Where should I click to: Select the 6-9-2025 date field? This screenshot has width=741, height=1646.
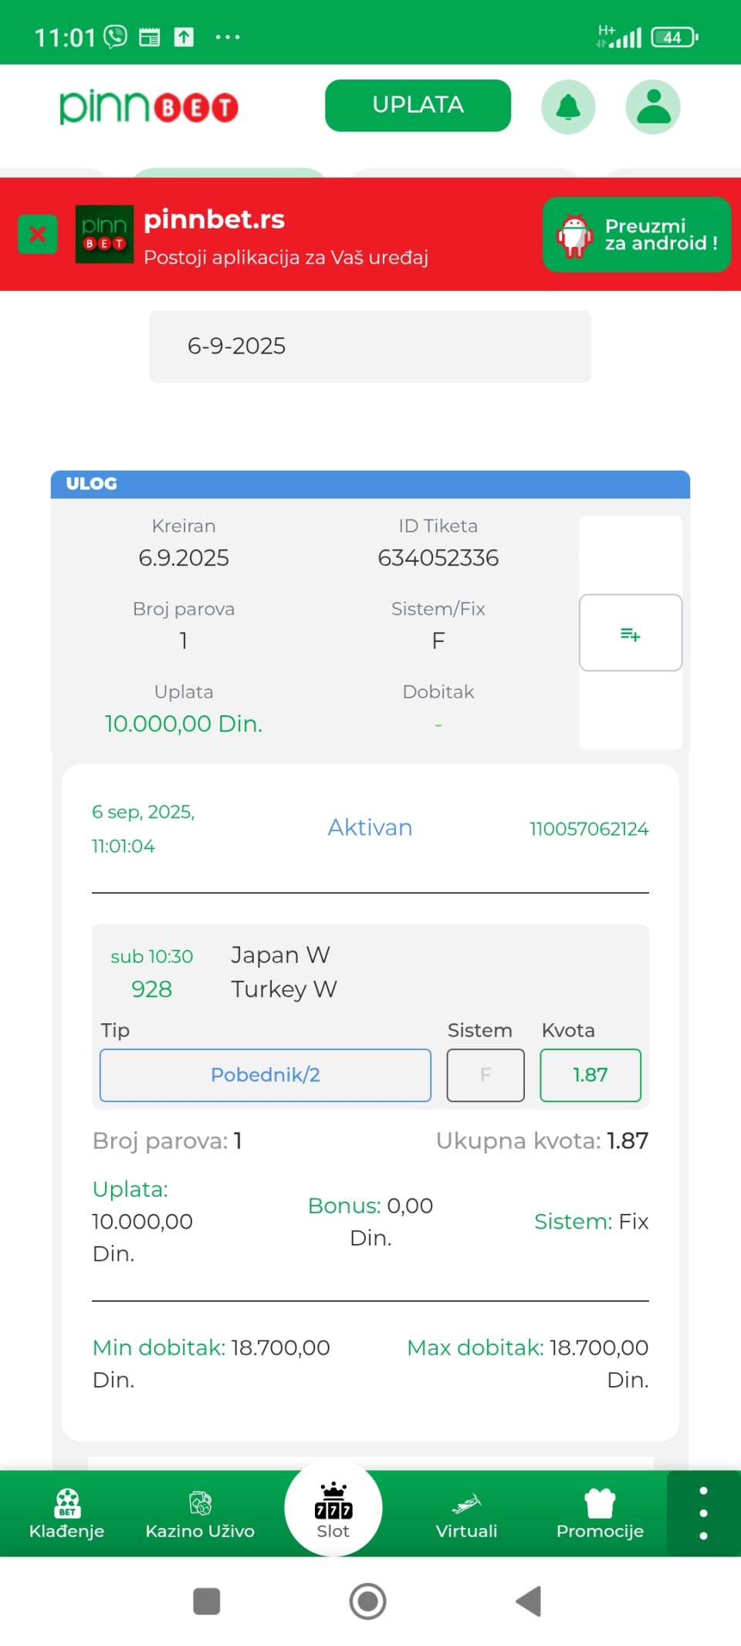click(x=370, y=346)
